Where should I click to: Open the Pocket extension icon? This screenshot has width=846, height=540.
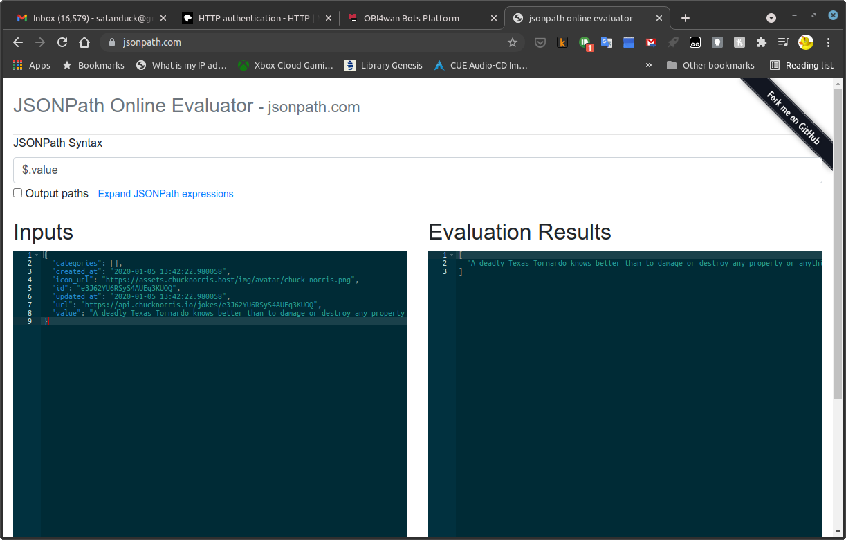540,42
